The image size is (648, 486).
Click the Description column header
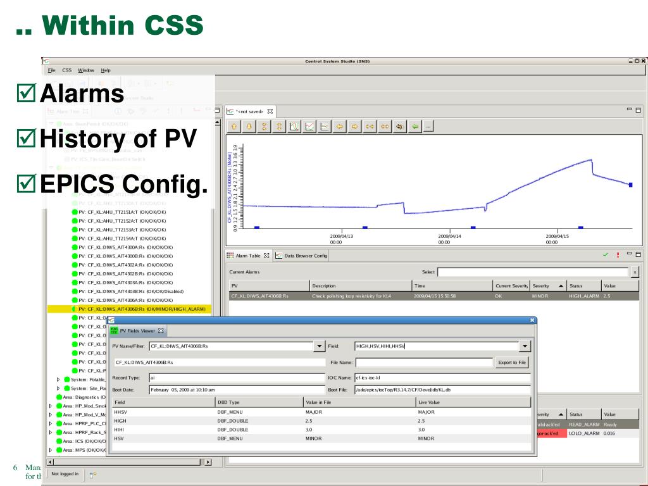pos(361,285)
